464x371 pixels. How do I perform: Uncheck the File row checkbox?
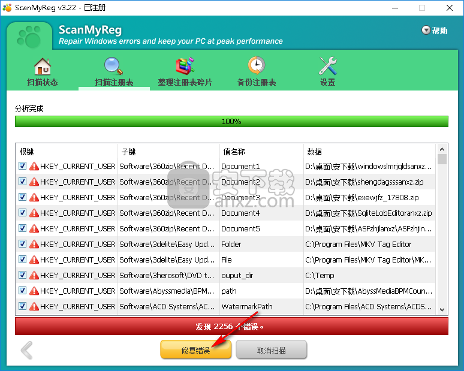coord(23,260)
